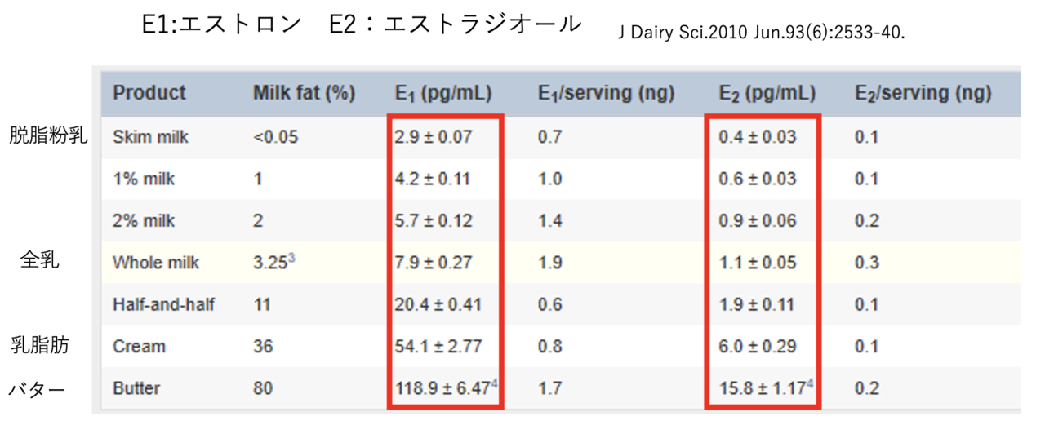Click the Product column header
The height and width of the screenshot is (434, 1045).
click(x=149, y=93)
